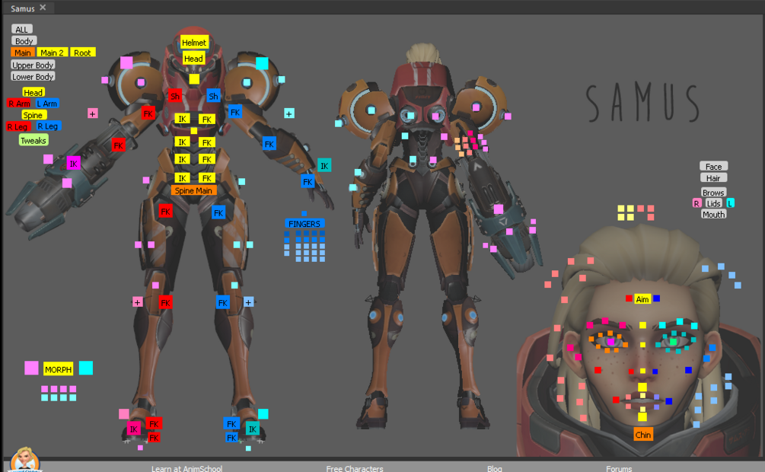Select the large pink square above right foot
Image resolution: width=765 pixels, height=472 pixels.
124,414
